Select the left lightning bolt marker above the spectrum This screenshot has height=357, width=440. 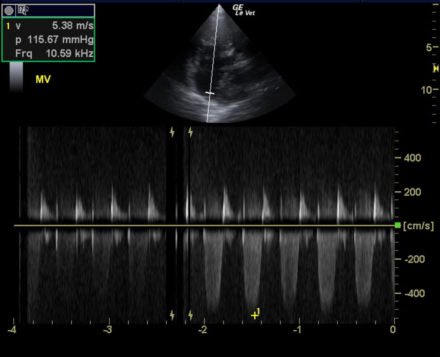coord(172,132)
